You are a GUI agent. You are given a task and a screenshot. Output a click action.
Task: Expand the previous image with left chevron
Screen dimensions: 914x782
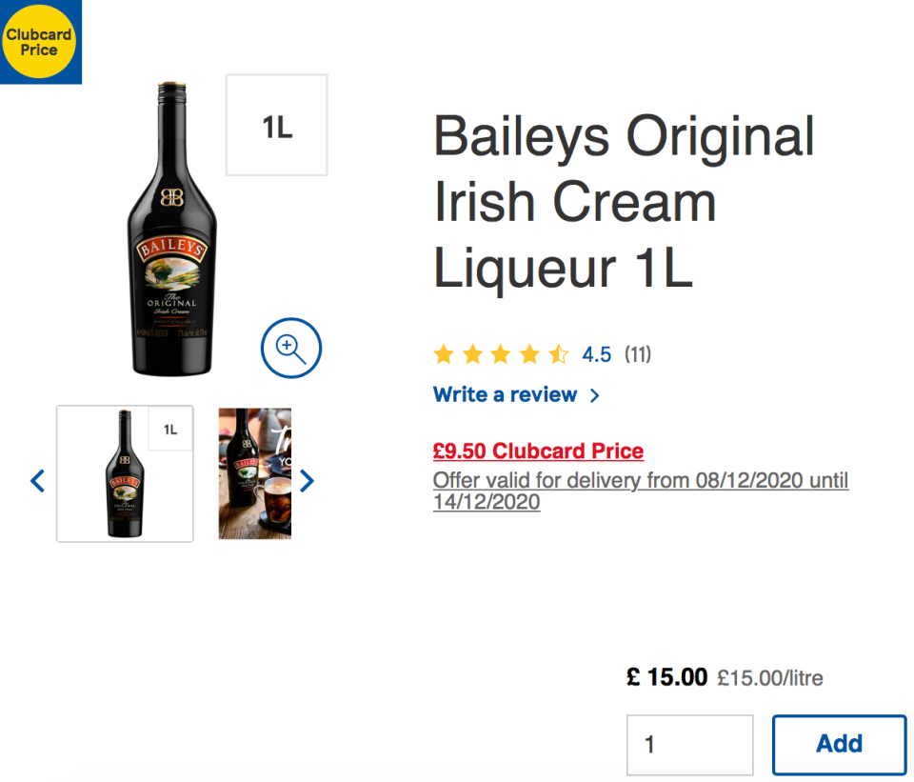pyautogui.click(x=37, y=481)
